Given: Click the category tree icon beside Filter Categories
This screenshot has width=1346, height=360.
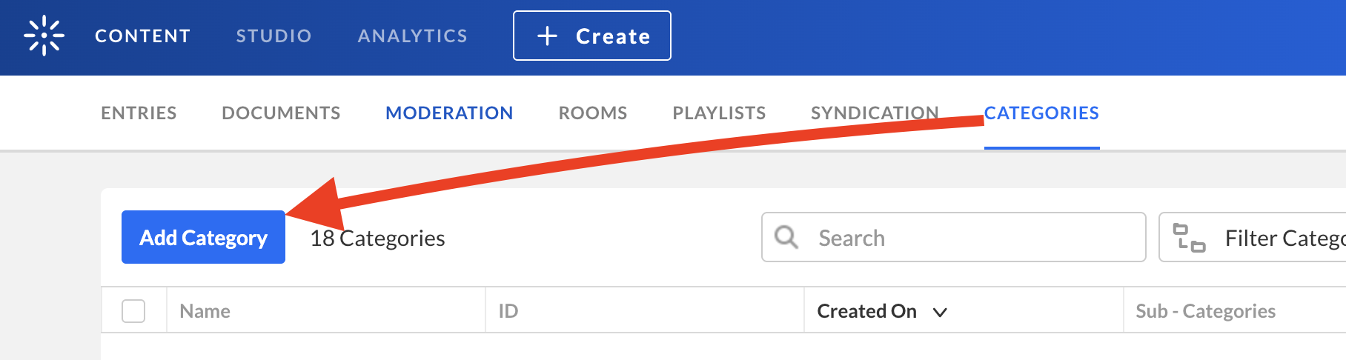Looking at the screenshot, I should (x=1189, y=238).
